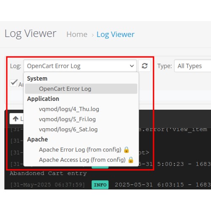Screen dimensions: 211x211
Task: Choose vqmod/logs/5_Fri.log from the list
Action: (81, 119)
